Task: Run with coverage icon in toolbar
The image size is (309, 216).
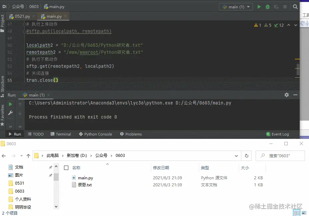Action: click(276, 7)
